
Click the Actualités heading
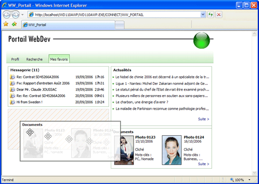[x=122, y=70]
